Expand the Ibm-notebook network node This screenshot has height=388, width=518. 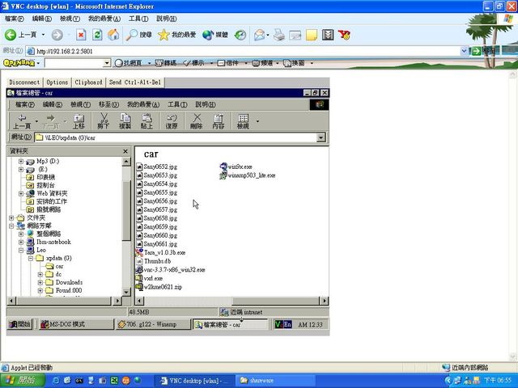pos(21,242)
